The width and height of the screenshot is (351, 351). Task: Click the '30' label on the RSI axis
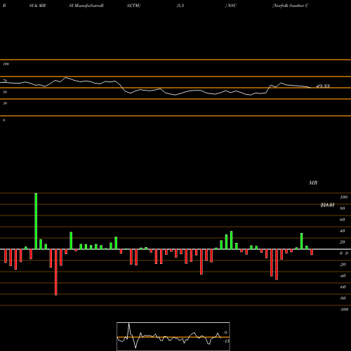click(5, 103)
